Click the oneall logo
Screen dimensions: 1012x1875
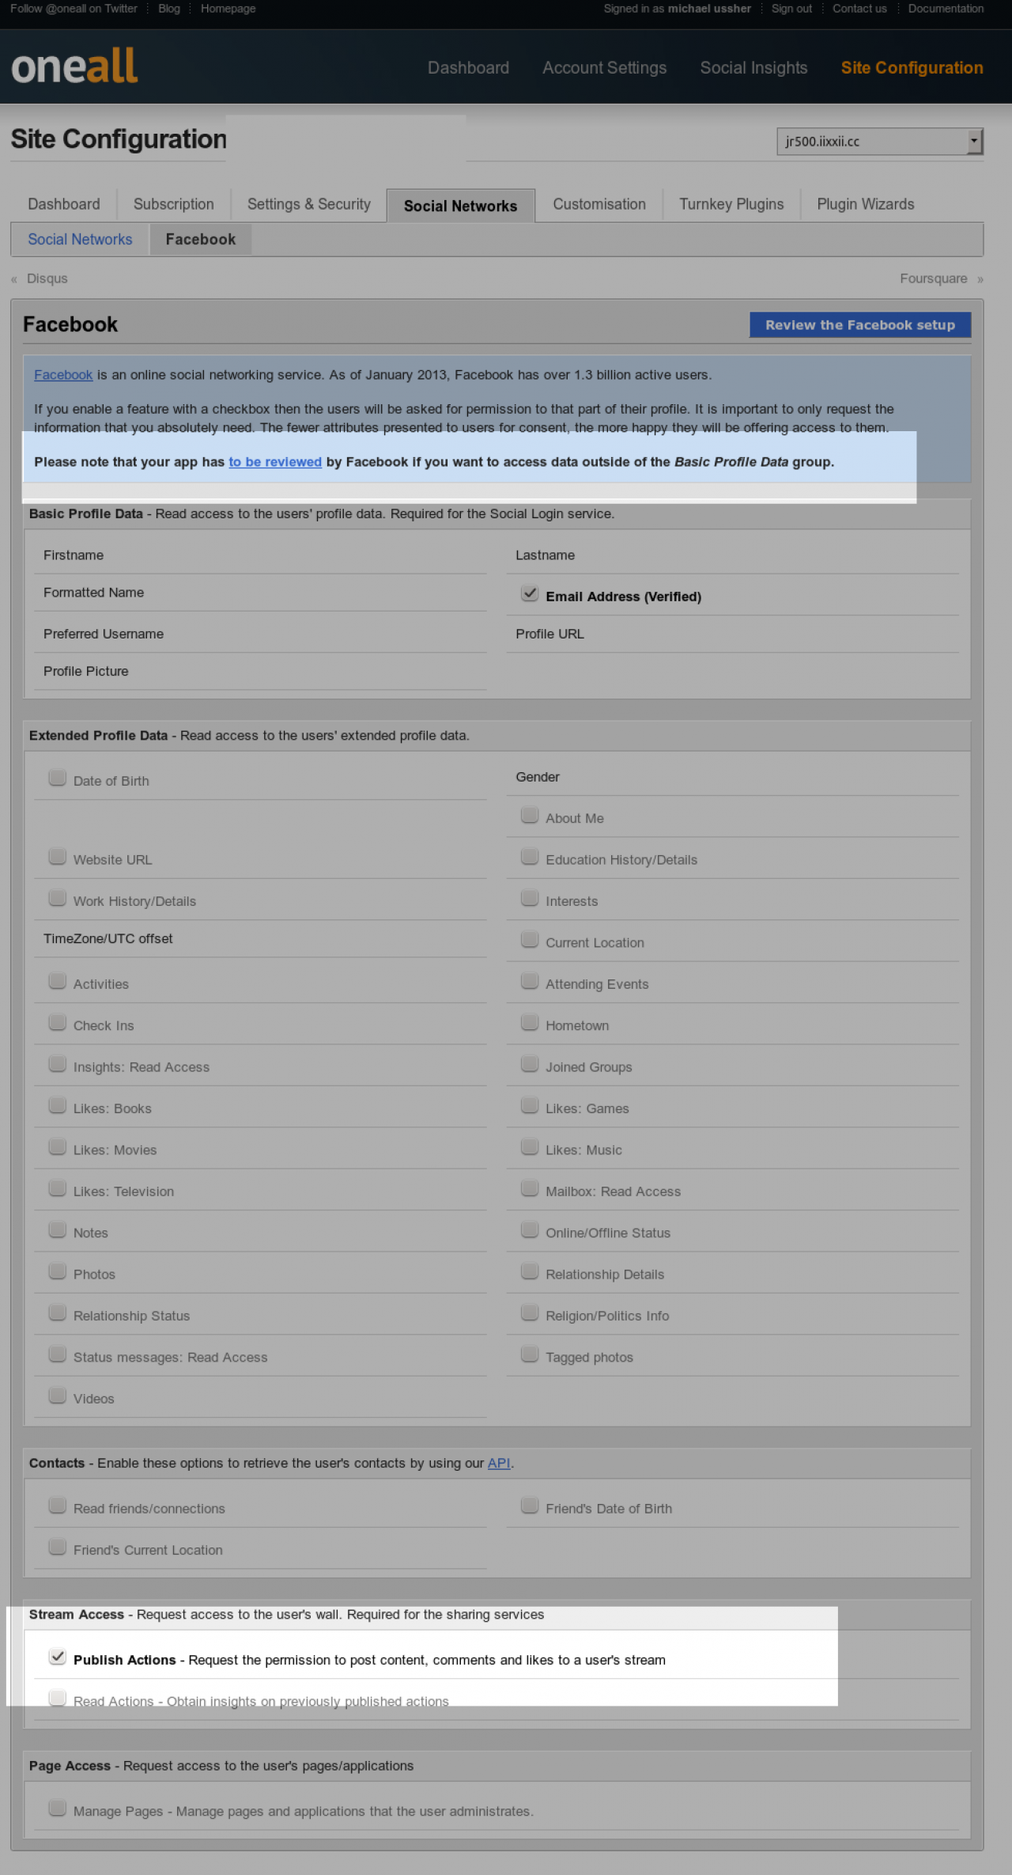click(74, 66)
